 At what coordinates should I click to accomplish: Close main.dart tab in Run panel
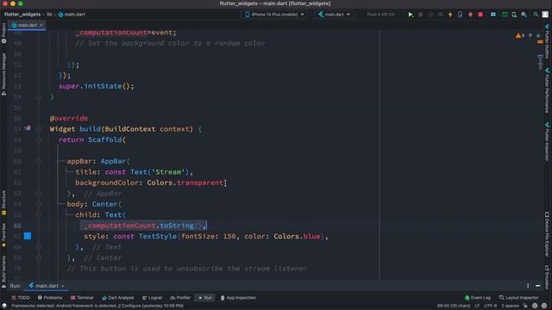tap(63, 286)
